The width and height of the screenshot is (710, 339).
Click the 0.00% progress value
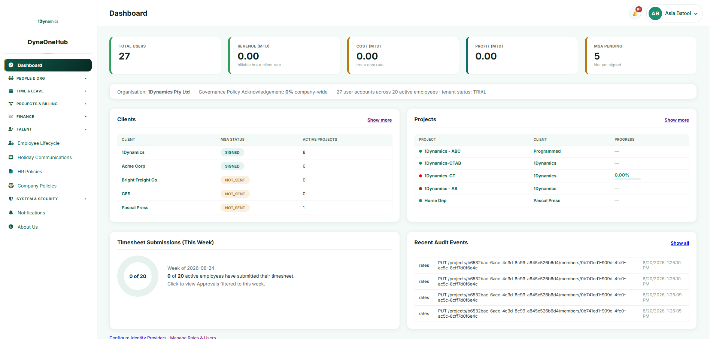622,175
